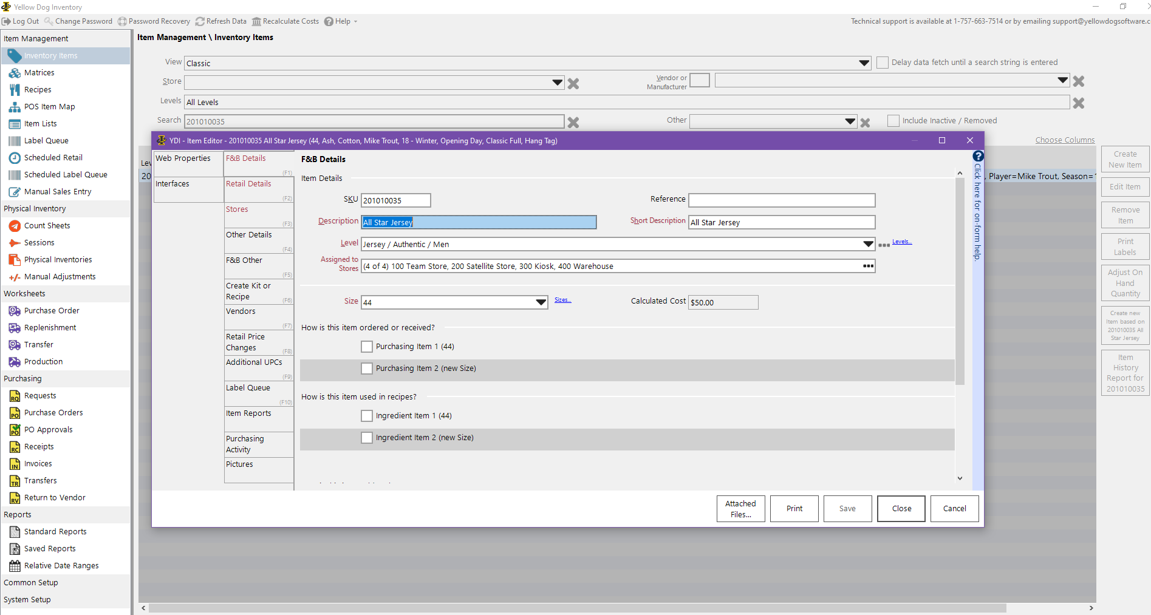Switch to Retail Details tab
The image size is (1151, 615).
click(259, 189)
